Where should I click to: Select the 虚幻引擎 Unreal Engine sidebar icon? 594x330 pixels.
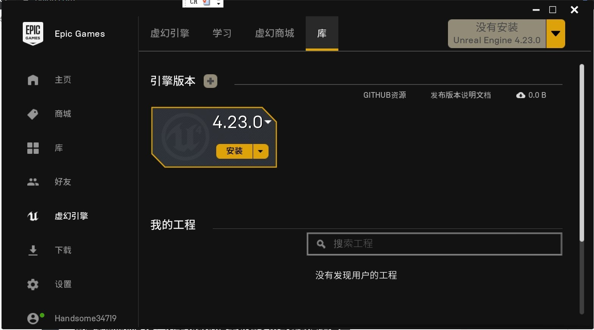click(33, 216)
